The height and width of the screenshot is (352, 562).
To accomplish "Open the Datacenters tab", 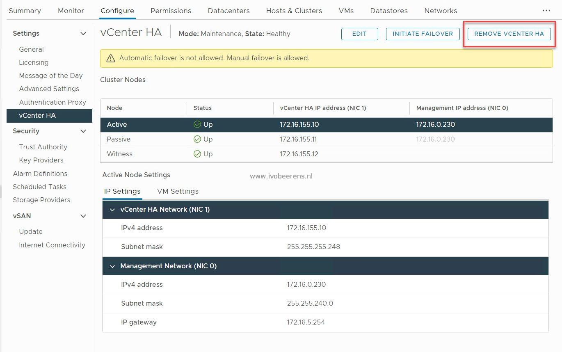I will (x=228, y=11).
